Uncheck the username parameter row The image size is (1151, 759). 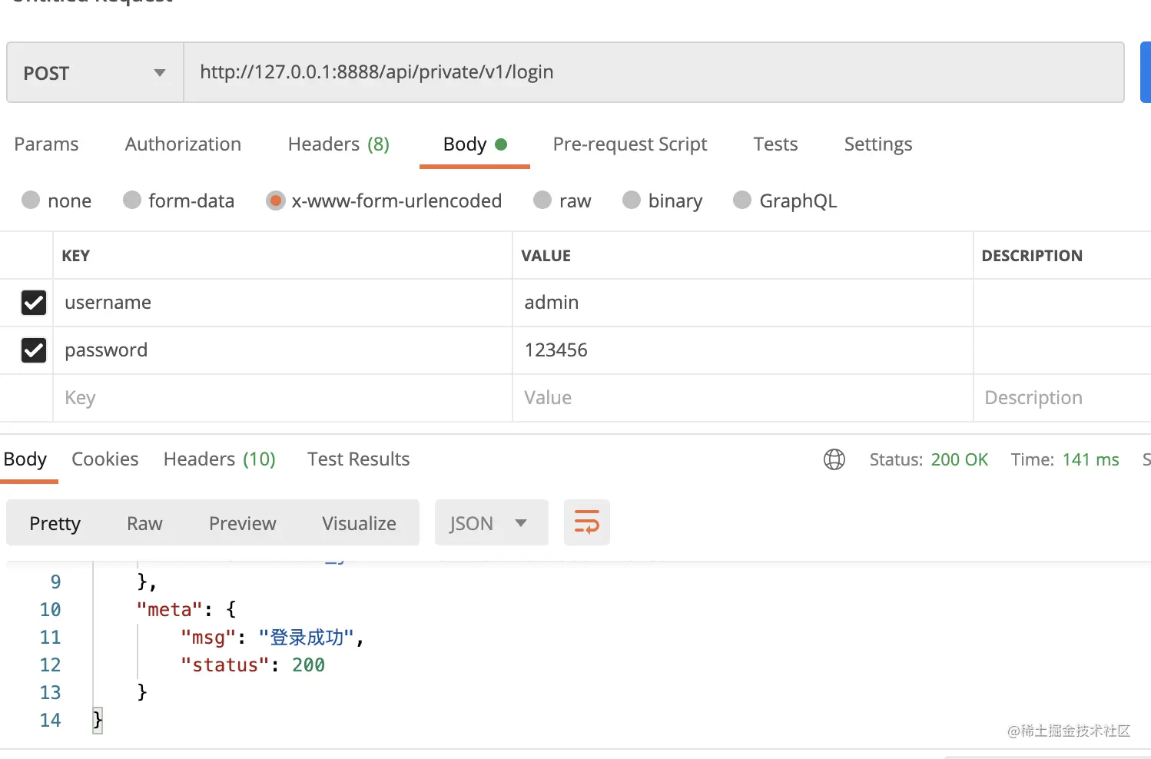34,303
